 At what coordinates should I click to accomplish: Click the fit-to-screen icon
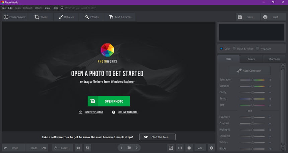coord(171,148)
